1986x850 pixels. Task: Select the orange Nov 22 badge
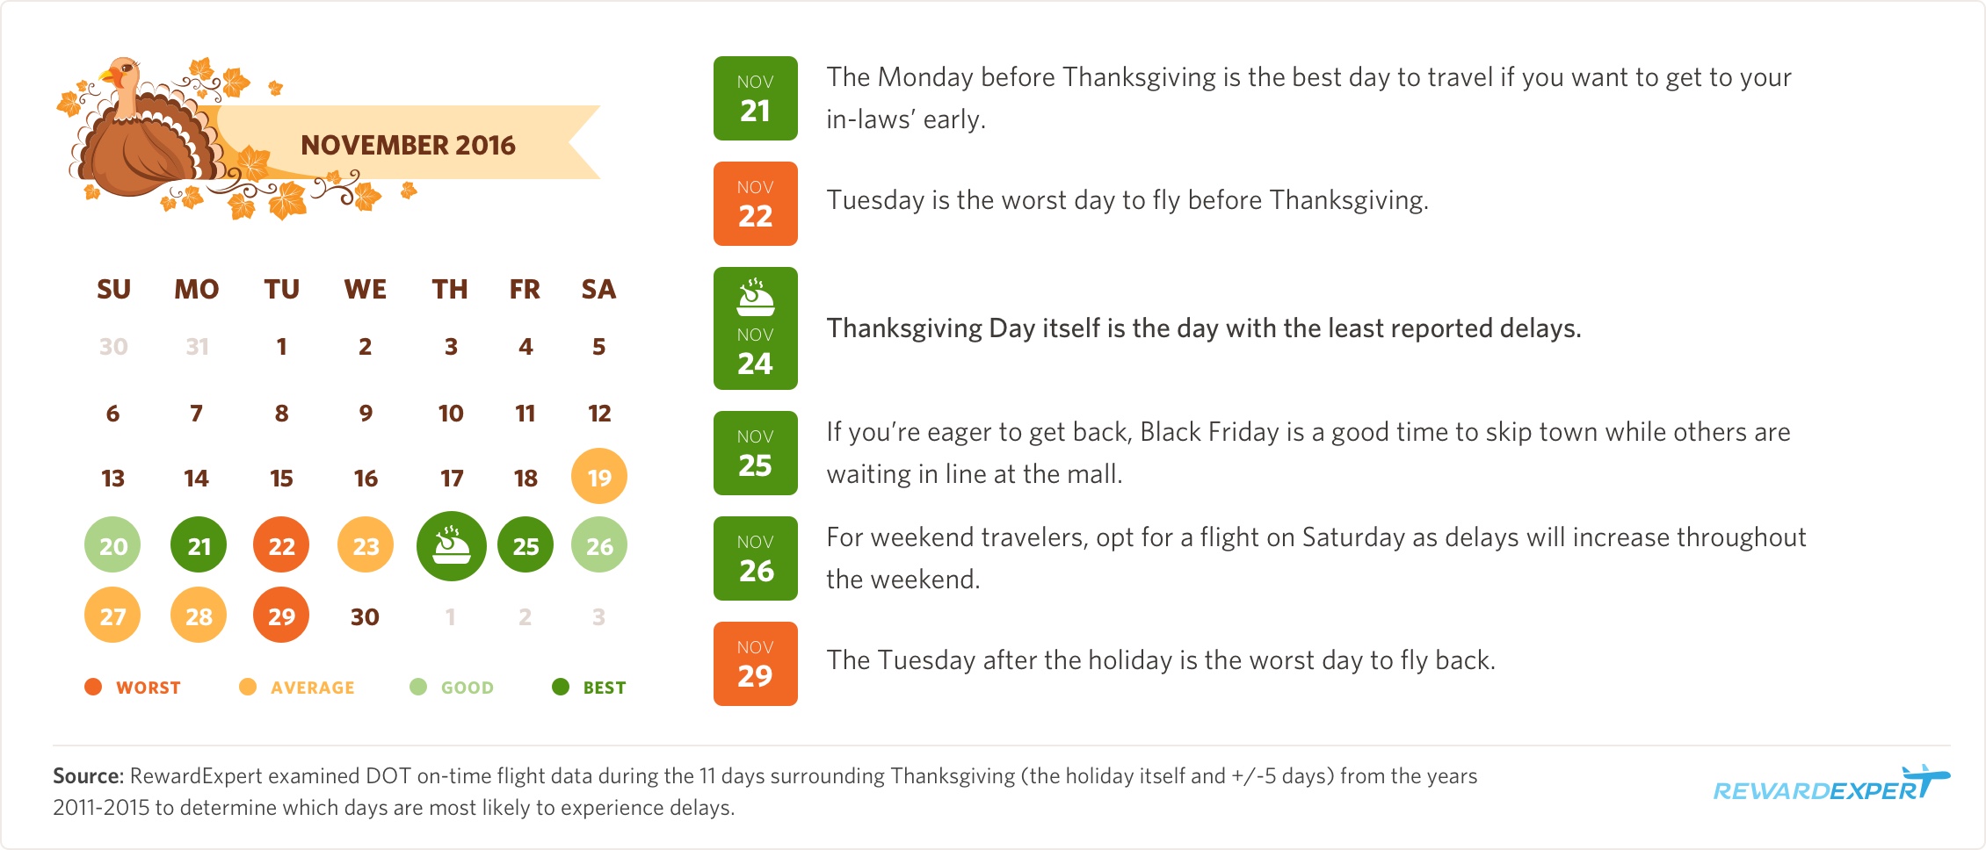[755, 204]
